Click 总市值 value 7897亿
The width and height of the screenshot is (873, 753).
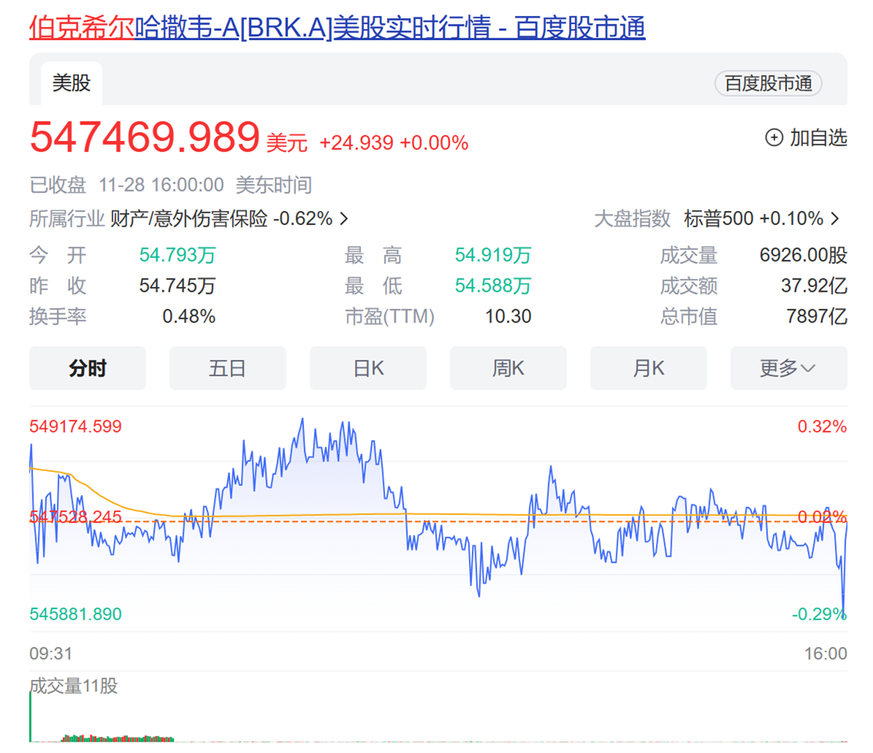pos(816,316)
